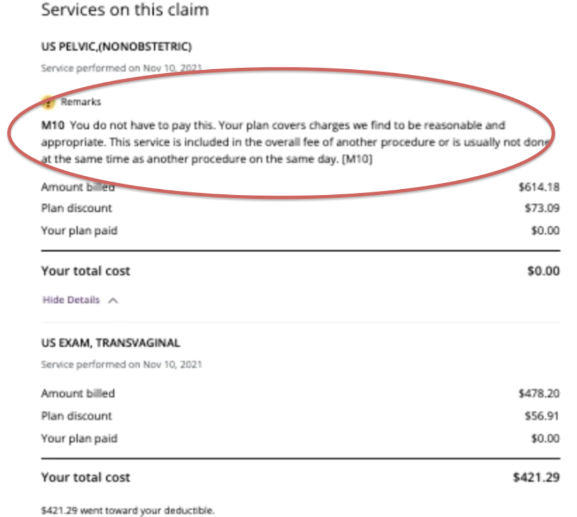
Task: Click the Hide Details link
Action: (x=71, y=300)
